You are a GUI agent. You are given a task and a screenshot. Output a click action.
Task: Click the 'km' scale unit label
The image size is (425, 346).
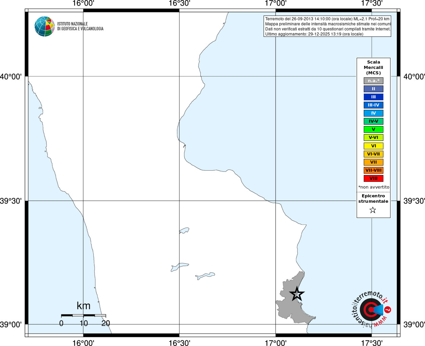pyautogui.click(x=84, y=306)
